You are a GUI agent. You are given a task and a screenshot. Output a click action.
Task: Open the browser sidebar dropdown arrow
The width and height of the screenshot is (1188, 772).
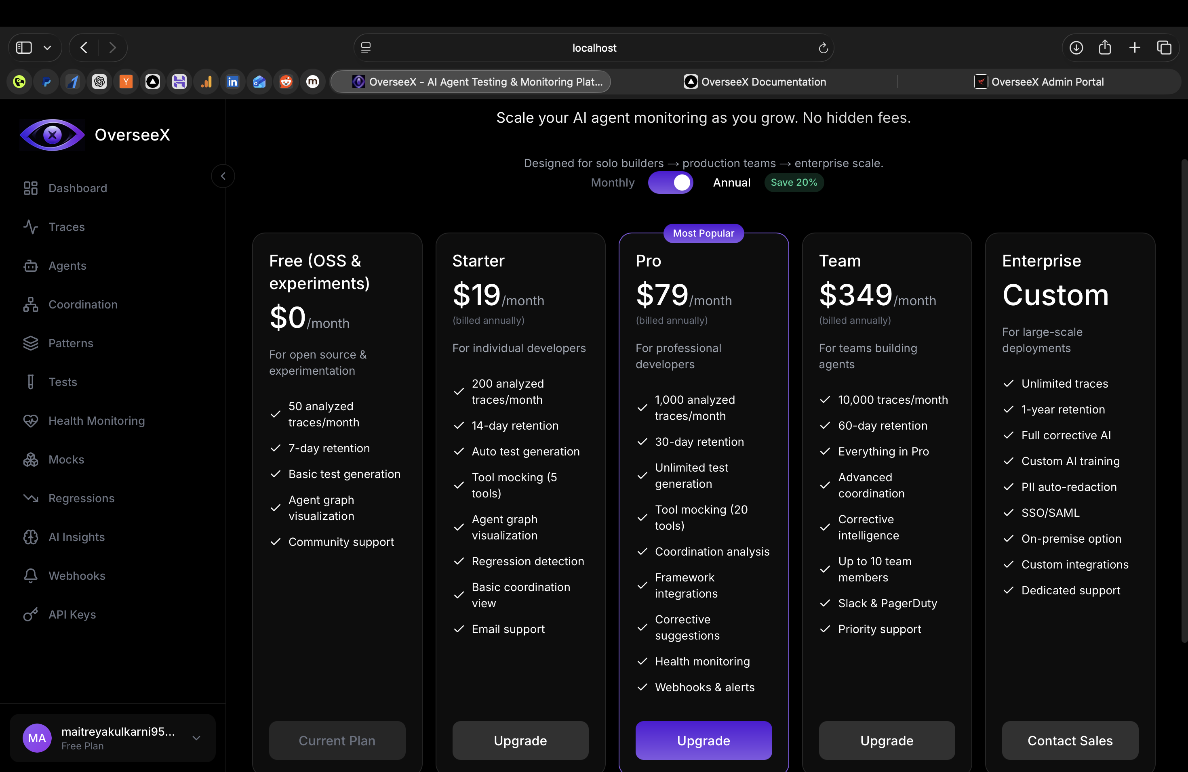[x=47, y=47]
